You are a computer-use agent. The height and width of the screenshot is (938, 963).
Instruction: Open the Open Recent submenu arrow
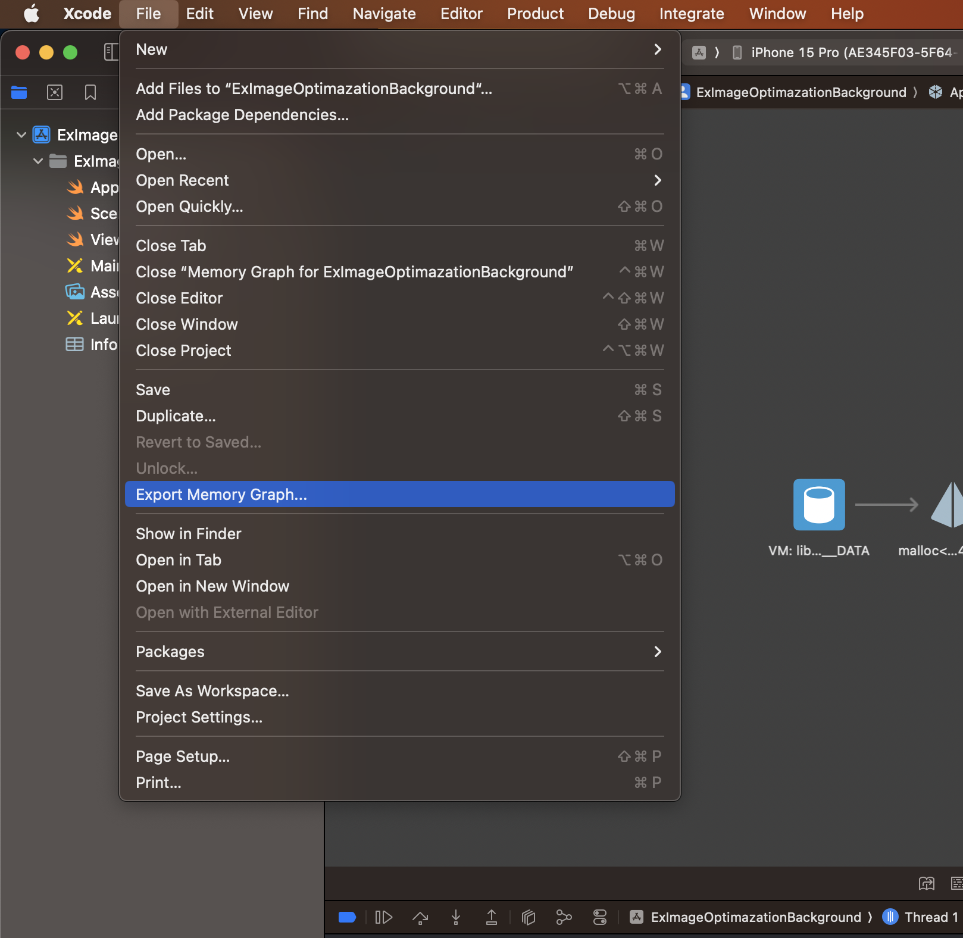pyautogui.click(x=658, y=180)
